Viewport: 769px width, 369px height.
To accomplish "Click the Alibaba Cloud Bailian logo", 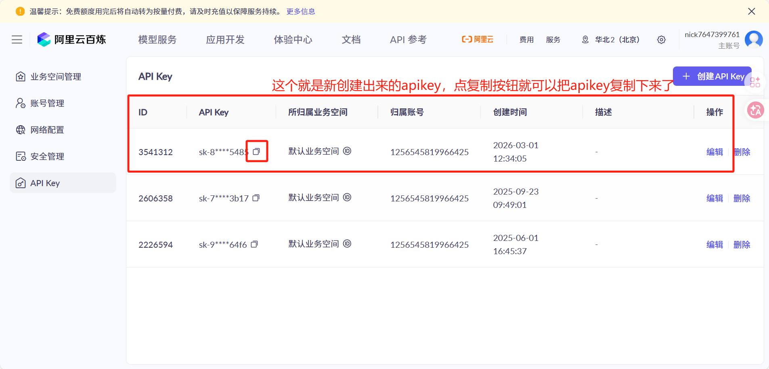I will 71,39.
